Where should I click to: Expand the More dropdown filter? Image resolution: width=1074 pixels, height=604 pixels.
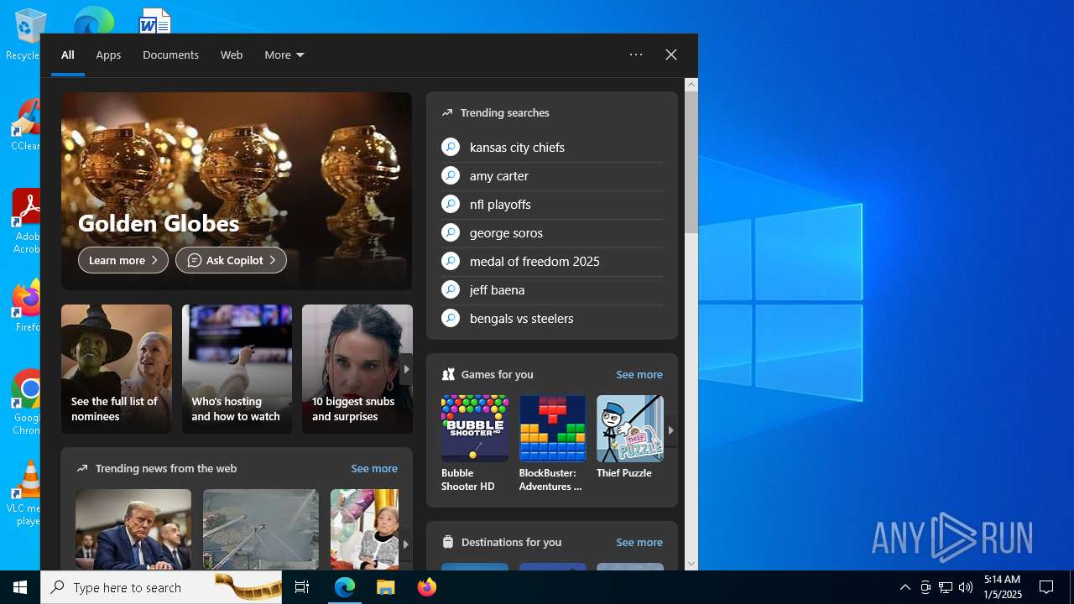coord(284,55)
